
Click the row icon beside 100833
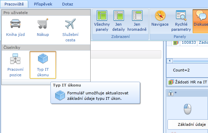pos(176,42)
